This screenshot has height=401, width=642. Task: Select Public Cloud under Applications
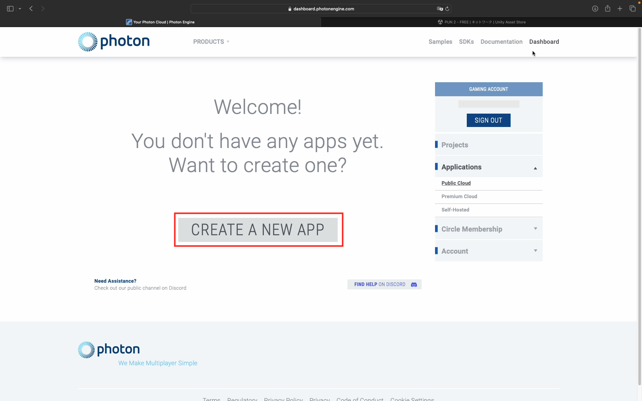coord(456,183)
